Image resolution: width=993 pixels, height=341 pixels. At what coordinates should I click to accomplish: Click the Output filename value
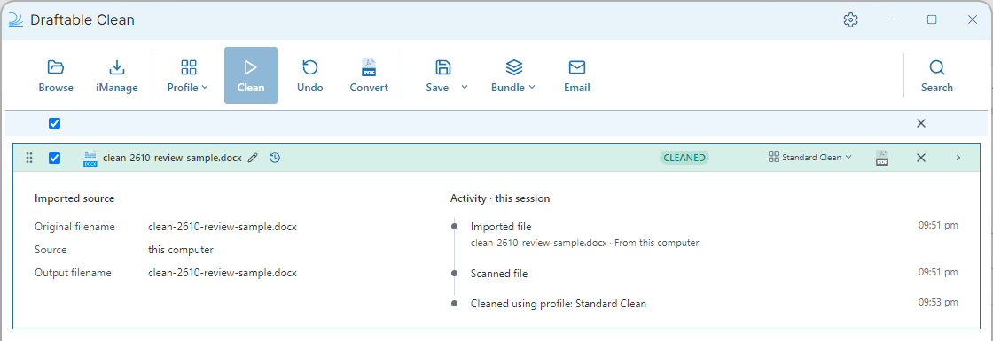pyautogui.click(x=223, y=274)
